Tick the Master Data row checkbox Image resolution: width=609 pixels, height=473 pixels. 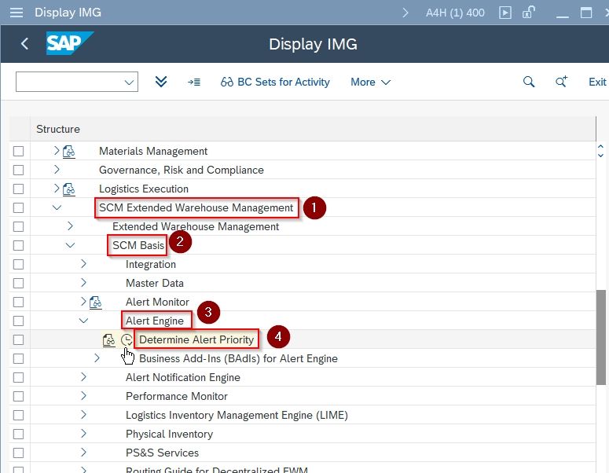pos(18,283)
